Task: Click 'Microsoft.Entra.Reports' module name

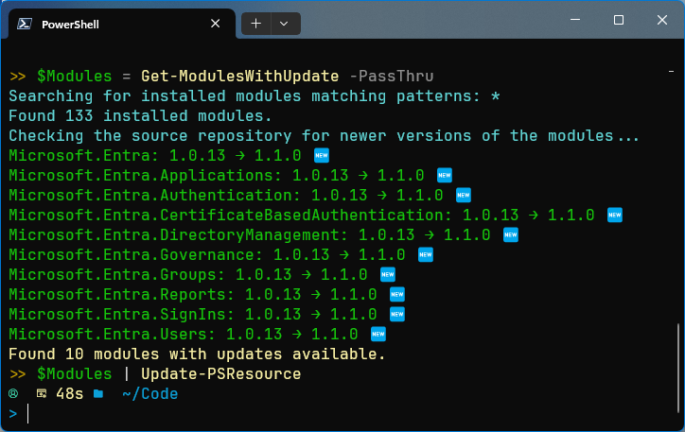Action: tap(117, 295)
